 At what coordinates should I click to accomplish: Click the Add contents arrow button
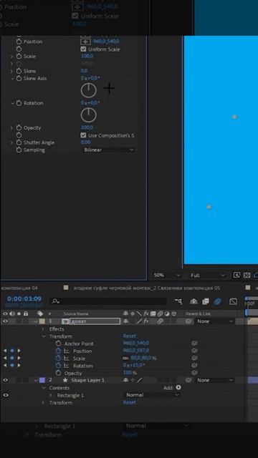178,388
